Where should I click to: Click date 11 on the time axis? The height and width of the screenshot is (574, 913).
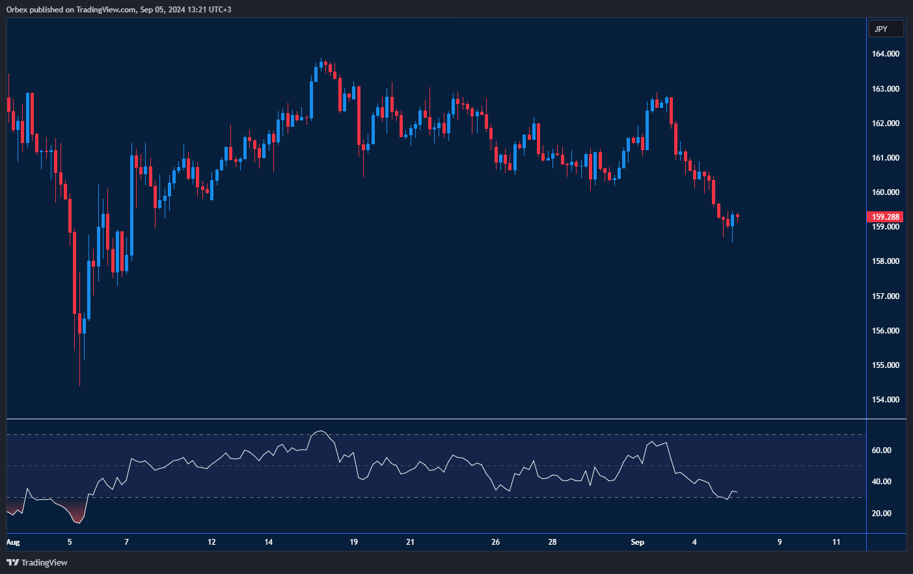[836, 542]
